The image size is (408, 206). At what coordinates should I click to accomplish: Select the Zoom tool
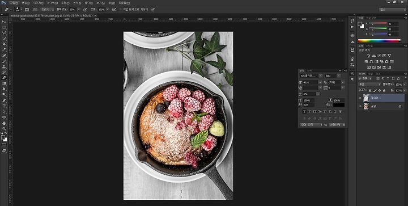(4, 128)
